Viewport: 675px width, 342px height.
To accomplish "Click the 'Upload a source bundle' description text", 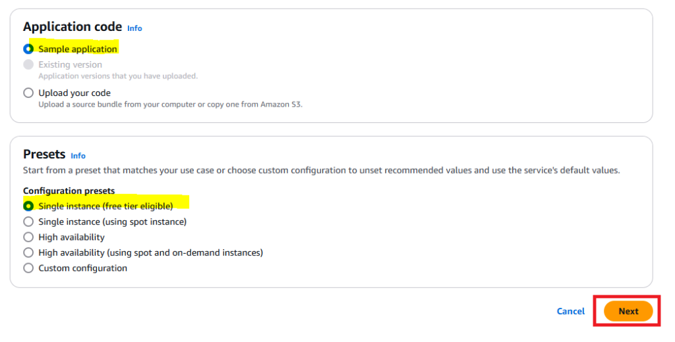I will click(x=170, y=105).
